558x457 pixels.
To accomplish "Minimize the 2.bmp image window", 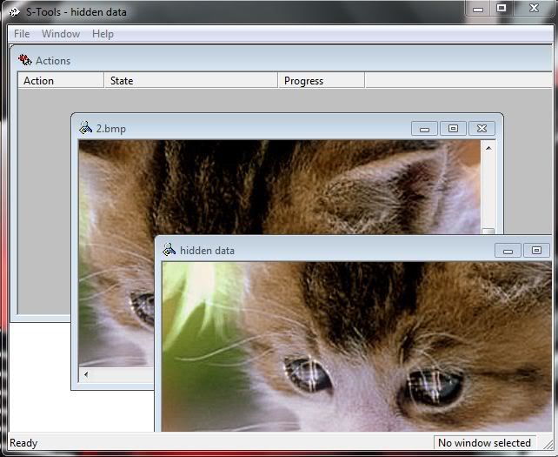I will 424,128.
